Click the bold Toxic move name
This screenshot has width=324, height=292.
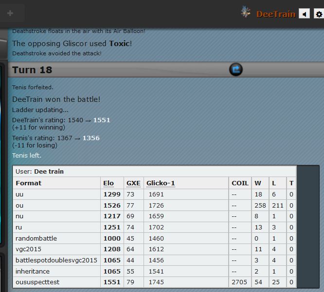click(x=119, y=44)
